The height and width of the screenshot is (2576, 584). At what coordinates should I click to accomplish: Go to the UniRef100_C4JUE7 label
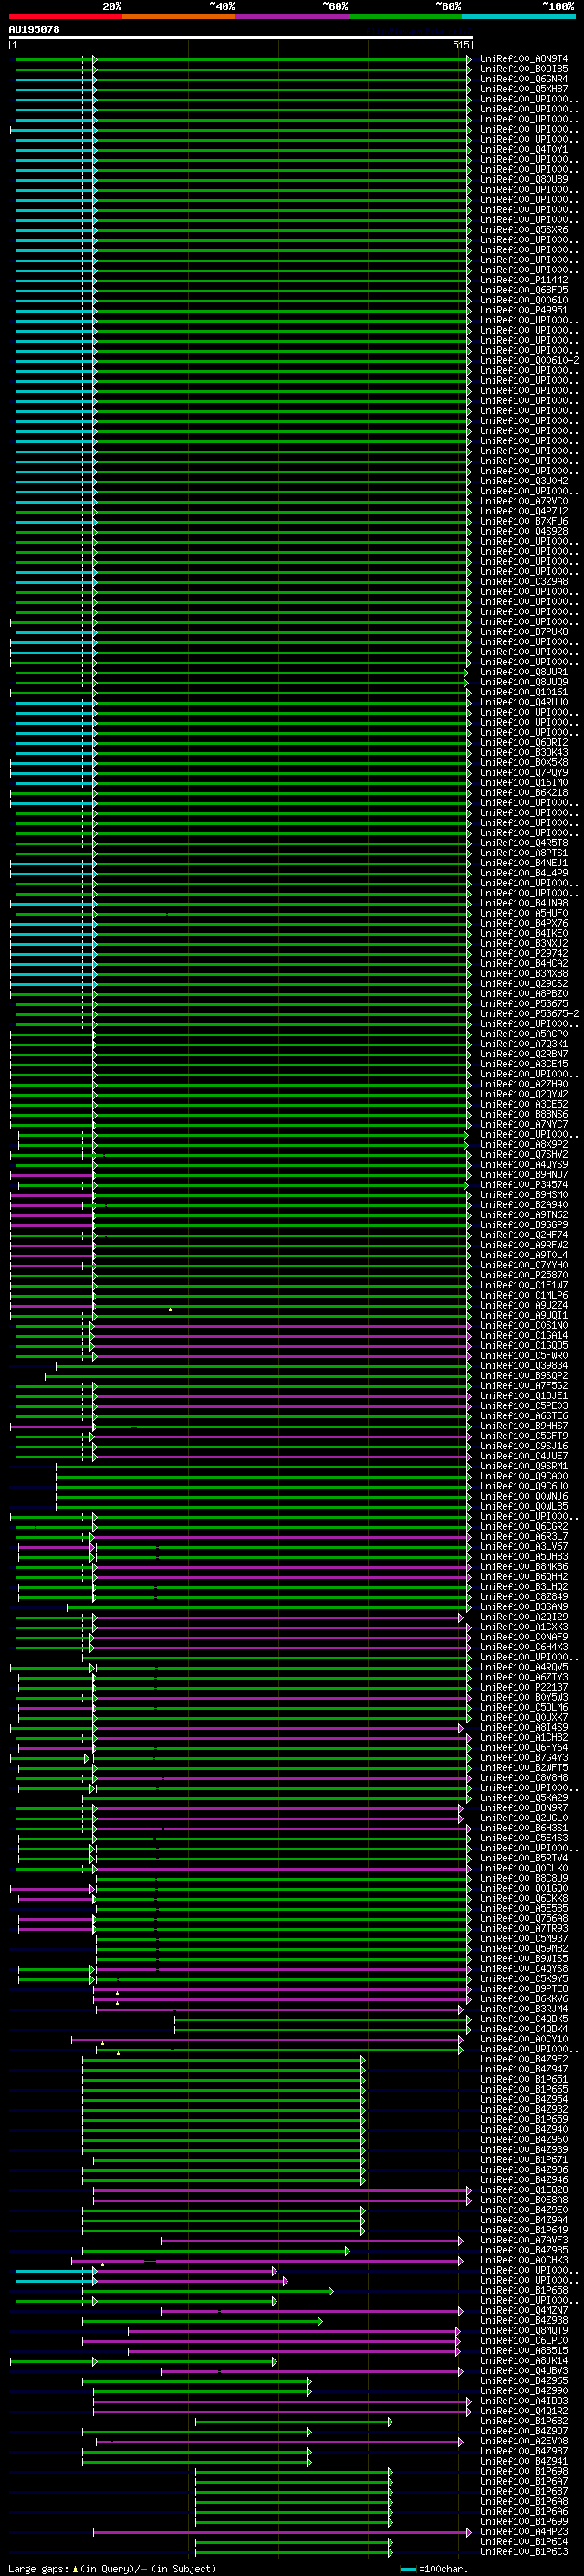[524, 1456]
